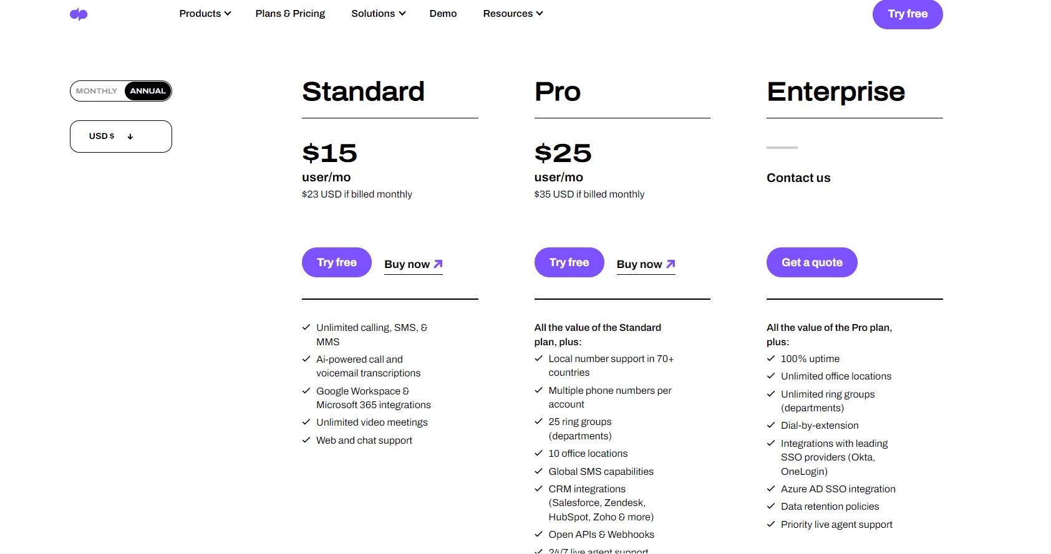Click the arrow icon inside Standard's Buy now link

point(437,262)
